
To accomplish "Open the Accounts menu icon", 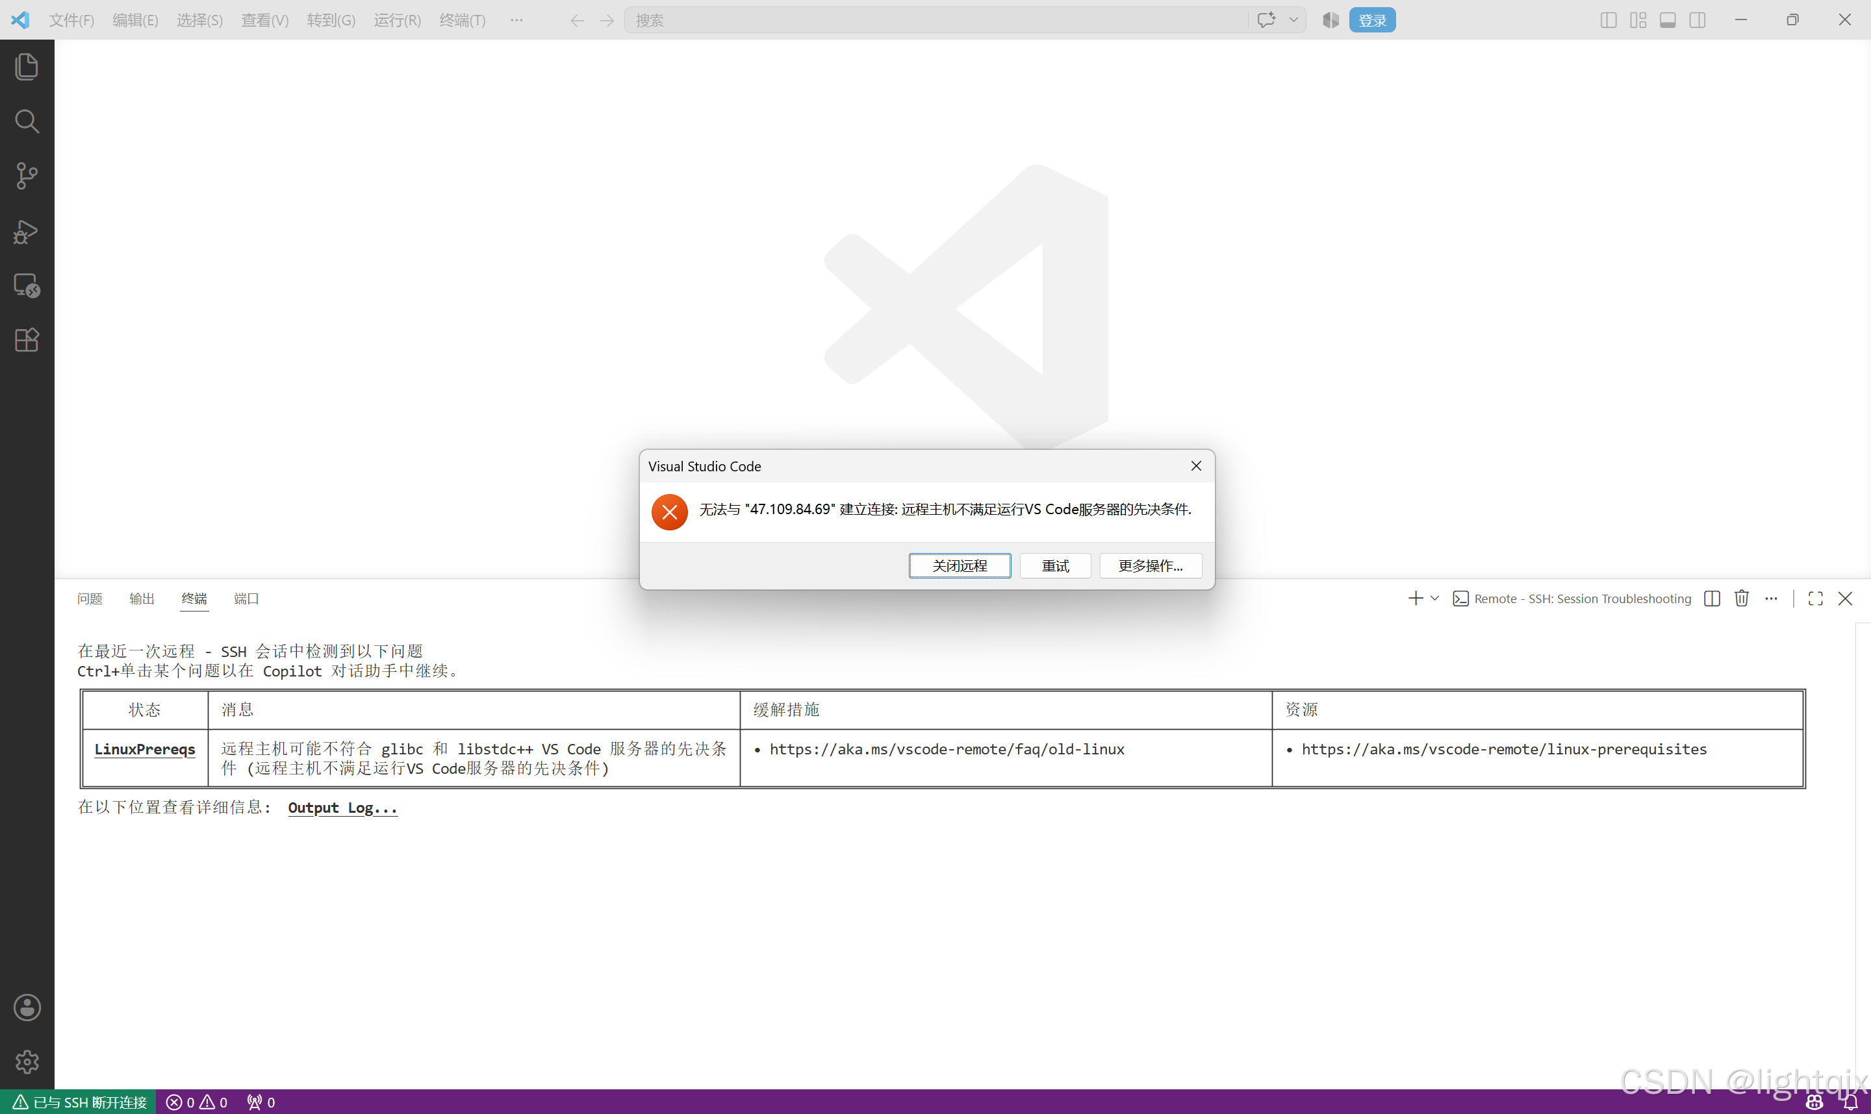I will click(x=27, y=1008).
